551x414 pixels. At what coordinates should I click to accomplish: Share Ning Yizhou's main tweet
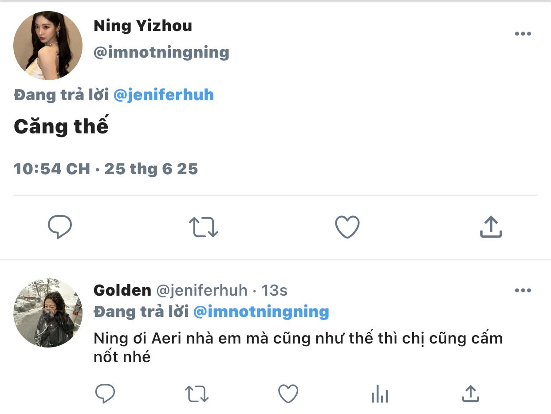click(x=491, y=227)
